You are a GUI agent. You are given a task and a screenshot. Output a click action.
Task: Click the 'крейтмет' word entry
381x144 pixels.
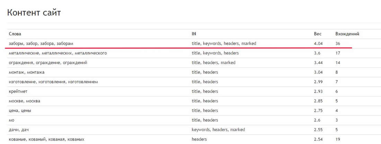pyautogui.click(x=18, y=91)
